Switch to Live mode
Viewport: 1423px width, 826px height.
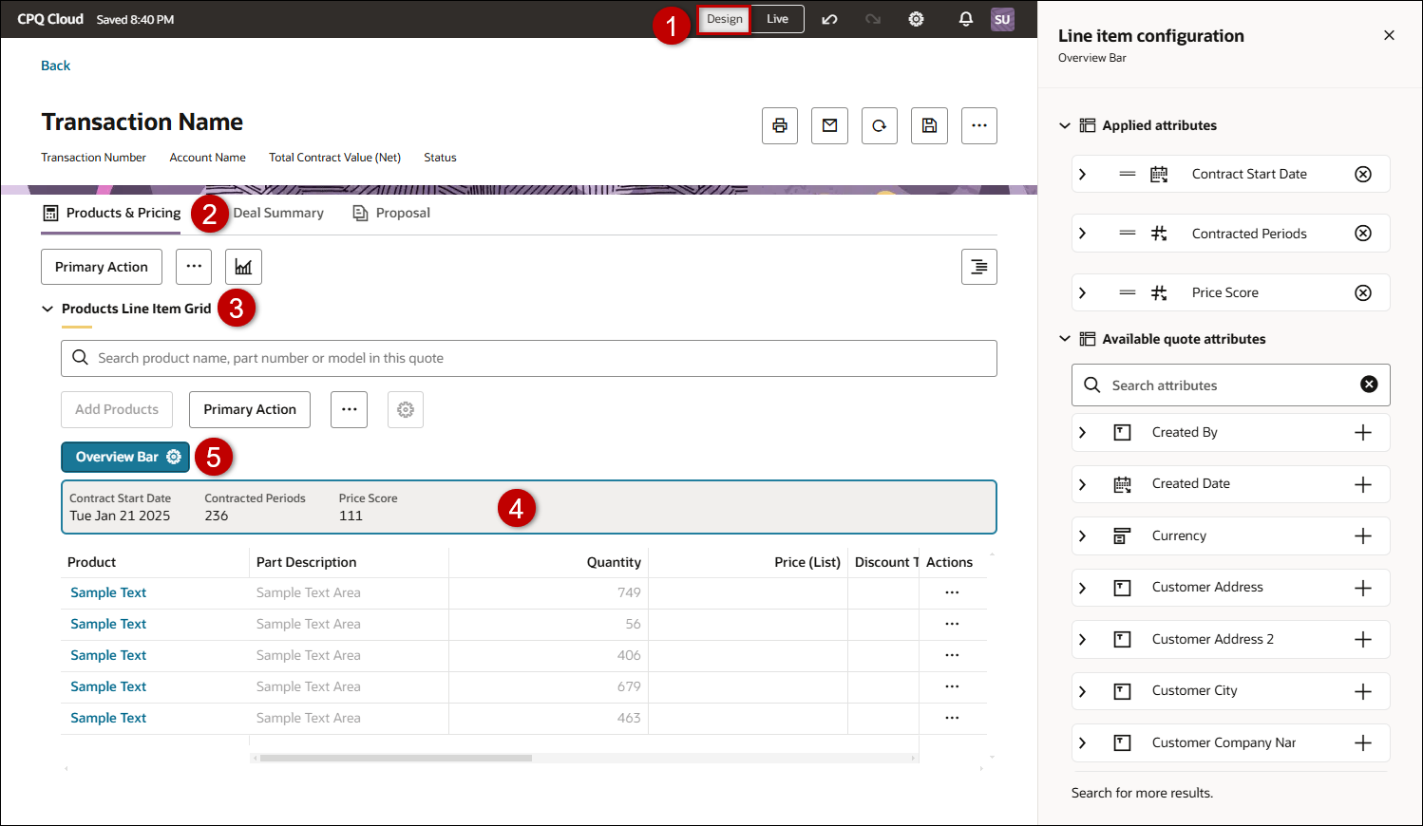pyautogui.click(x=778, y=19)
